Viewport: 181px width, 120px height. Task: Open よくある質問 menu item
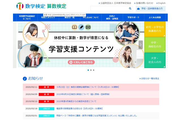point(155,17)
